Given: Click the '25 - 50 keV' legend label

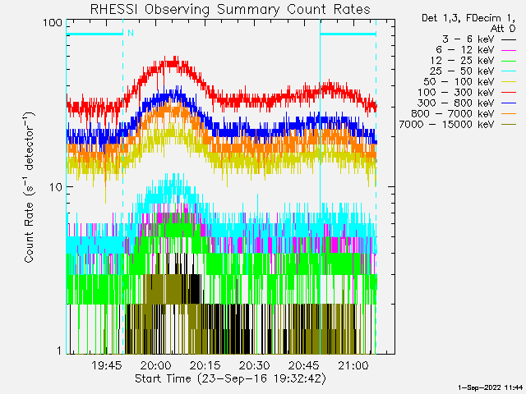Looking at the screenshot, I should click(462, 71).
